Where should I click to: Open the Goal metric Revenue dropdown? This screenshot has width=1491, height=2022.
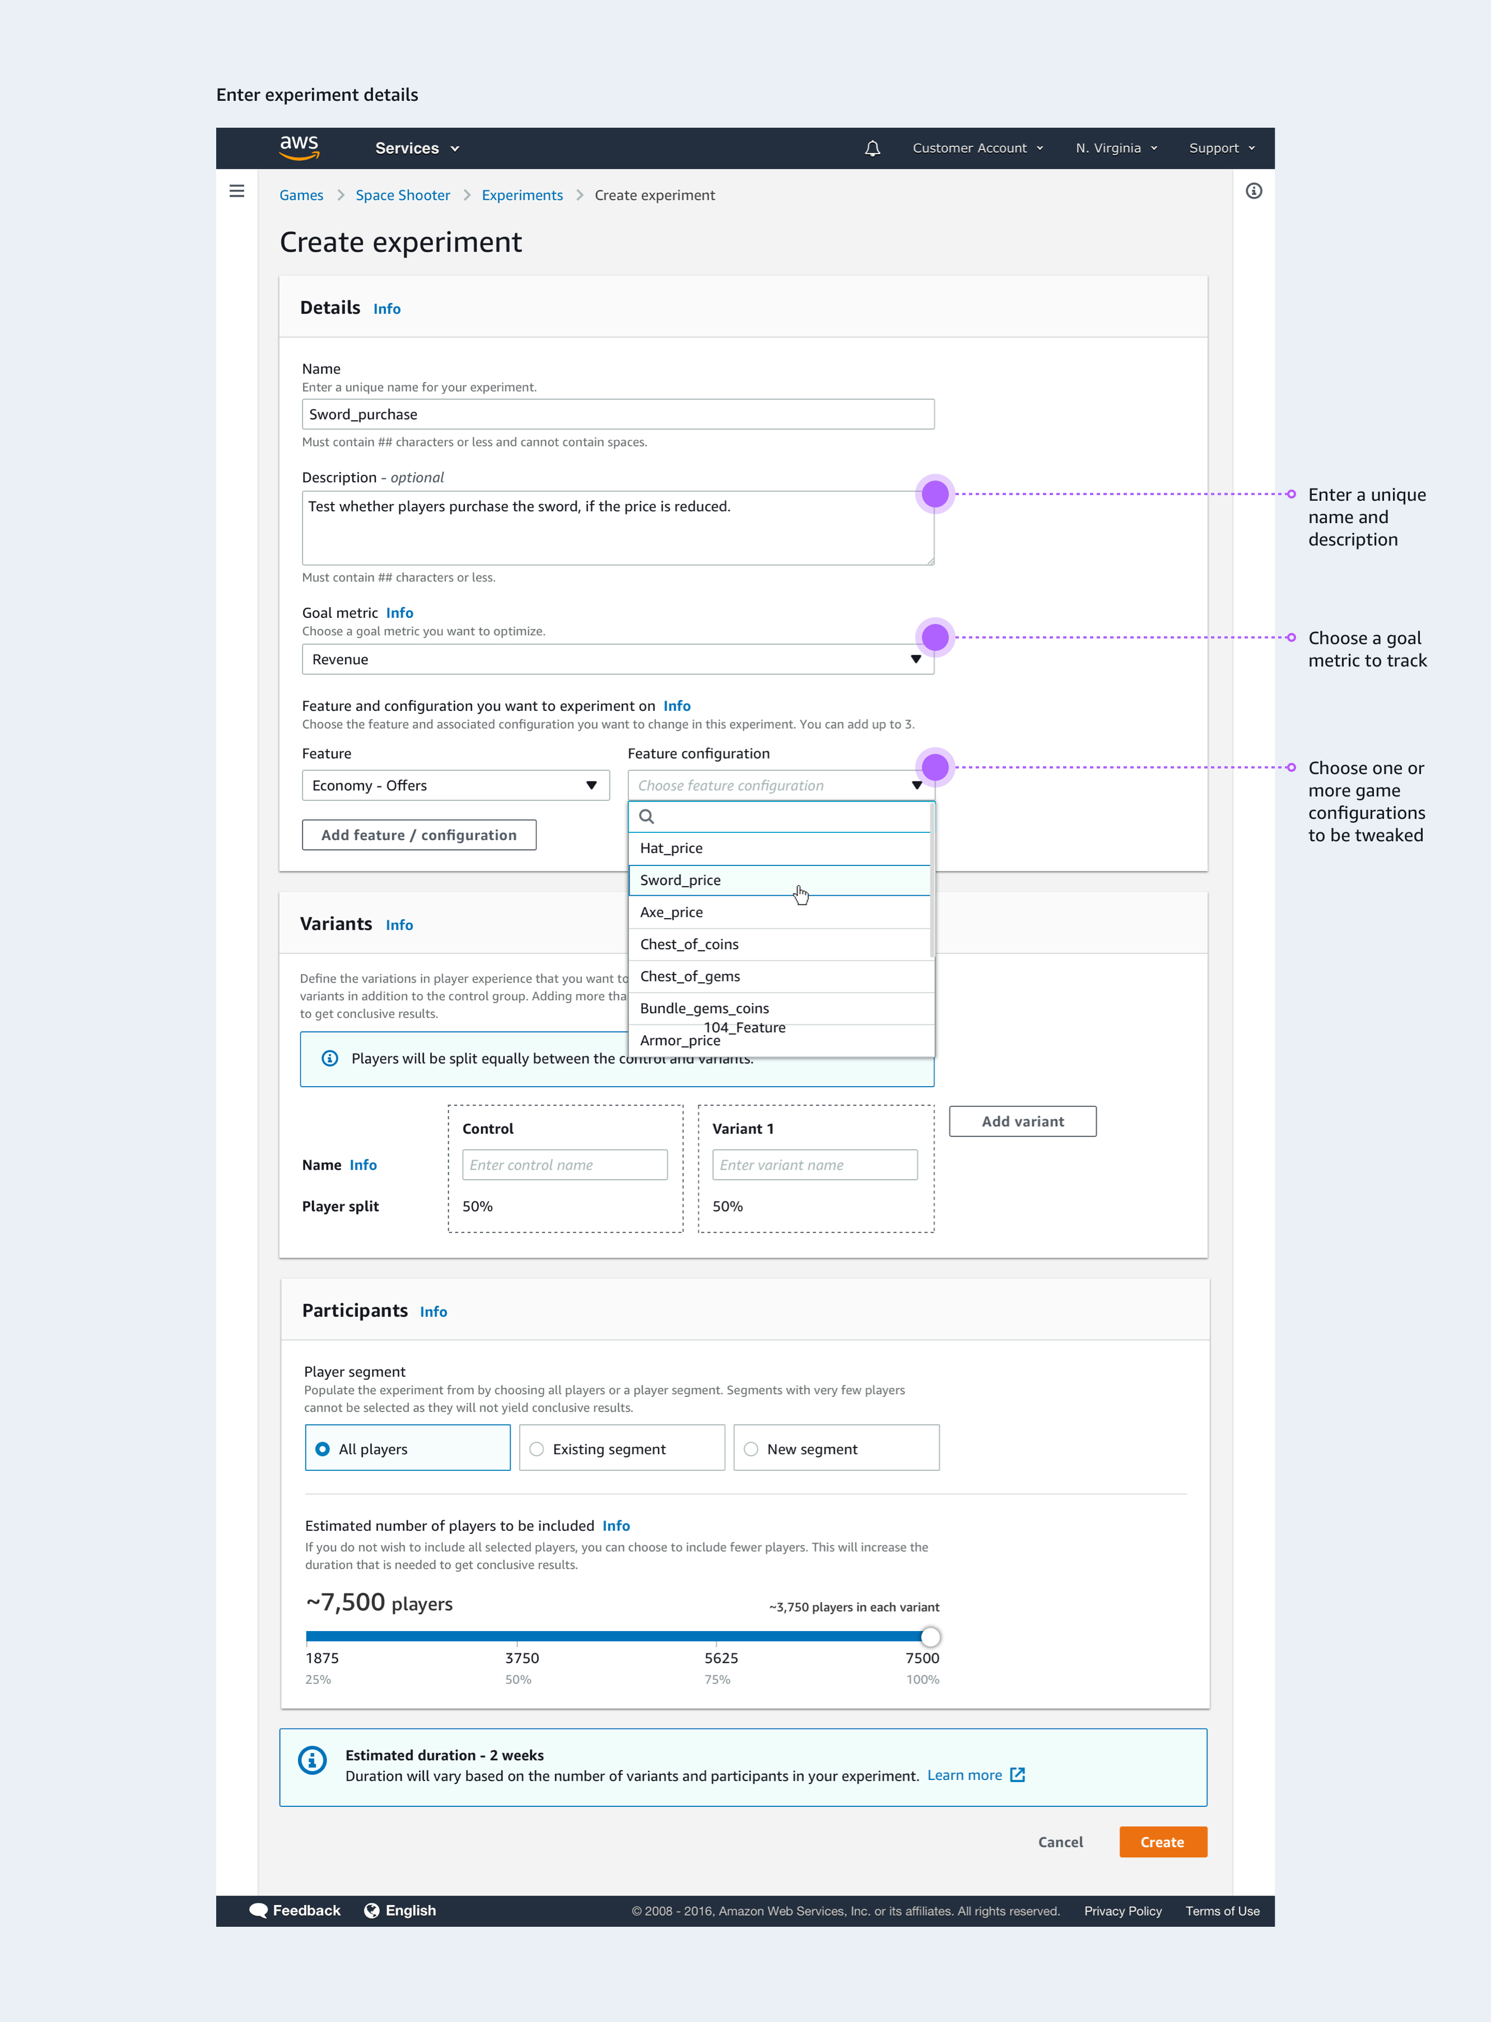tap(618, 659)
